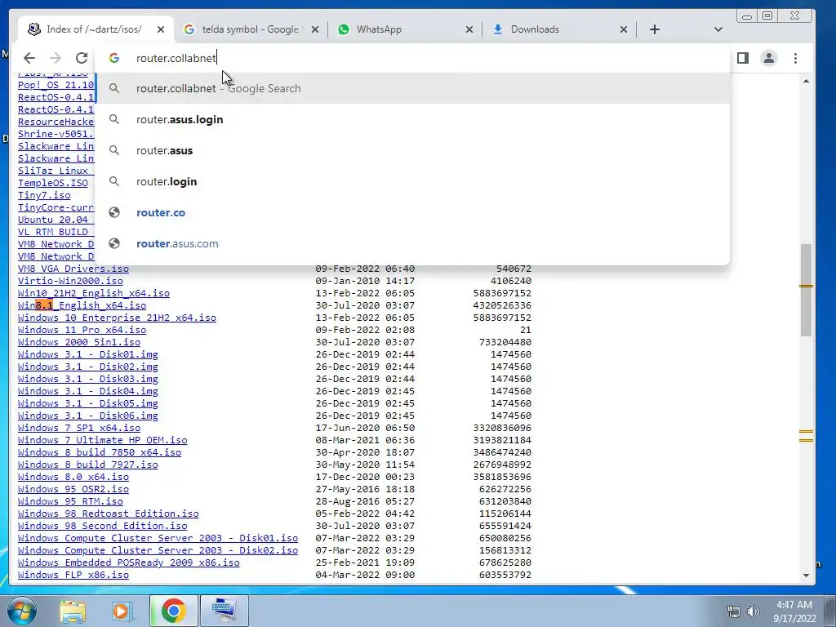Click the globe icon beside router.co
The image size is (836, 627).
[x=114, y=212]
